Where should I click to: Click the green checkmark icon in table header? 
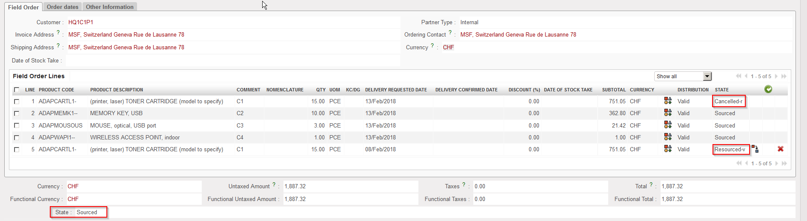(768, 89)
